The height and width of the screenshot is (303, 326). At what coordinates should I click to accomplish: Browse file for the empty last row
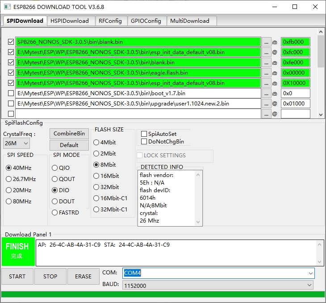266,114
